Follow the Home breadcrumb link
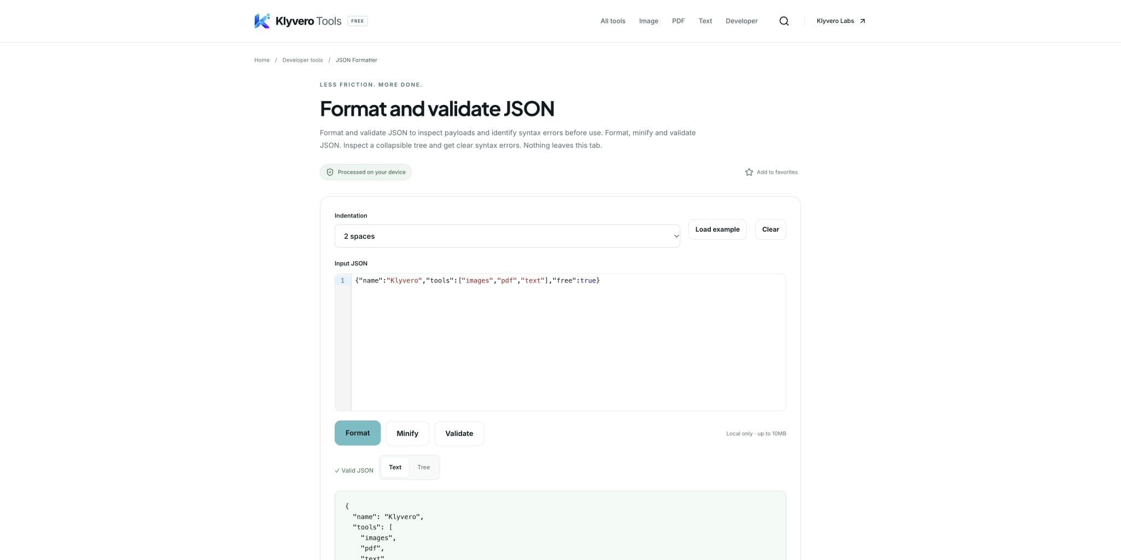Screen dimensions: 1121x560 click(x=261, y=60)
